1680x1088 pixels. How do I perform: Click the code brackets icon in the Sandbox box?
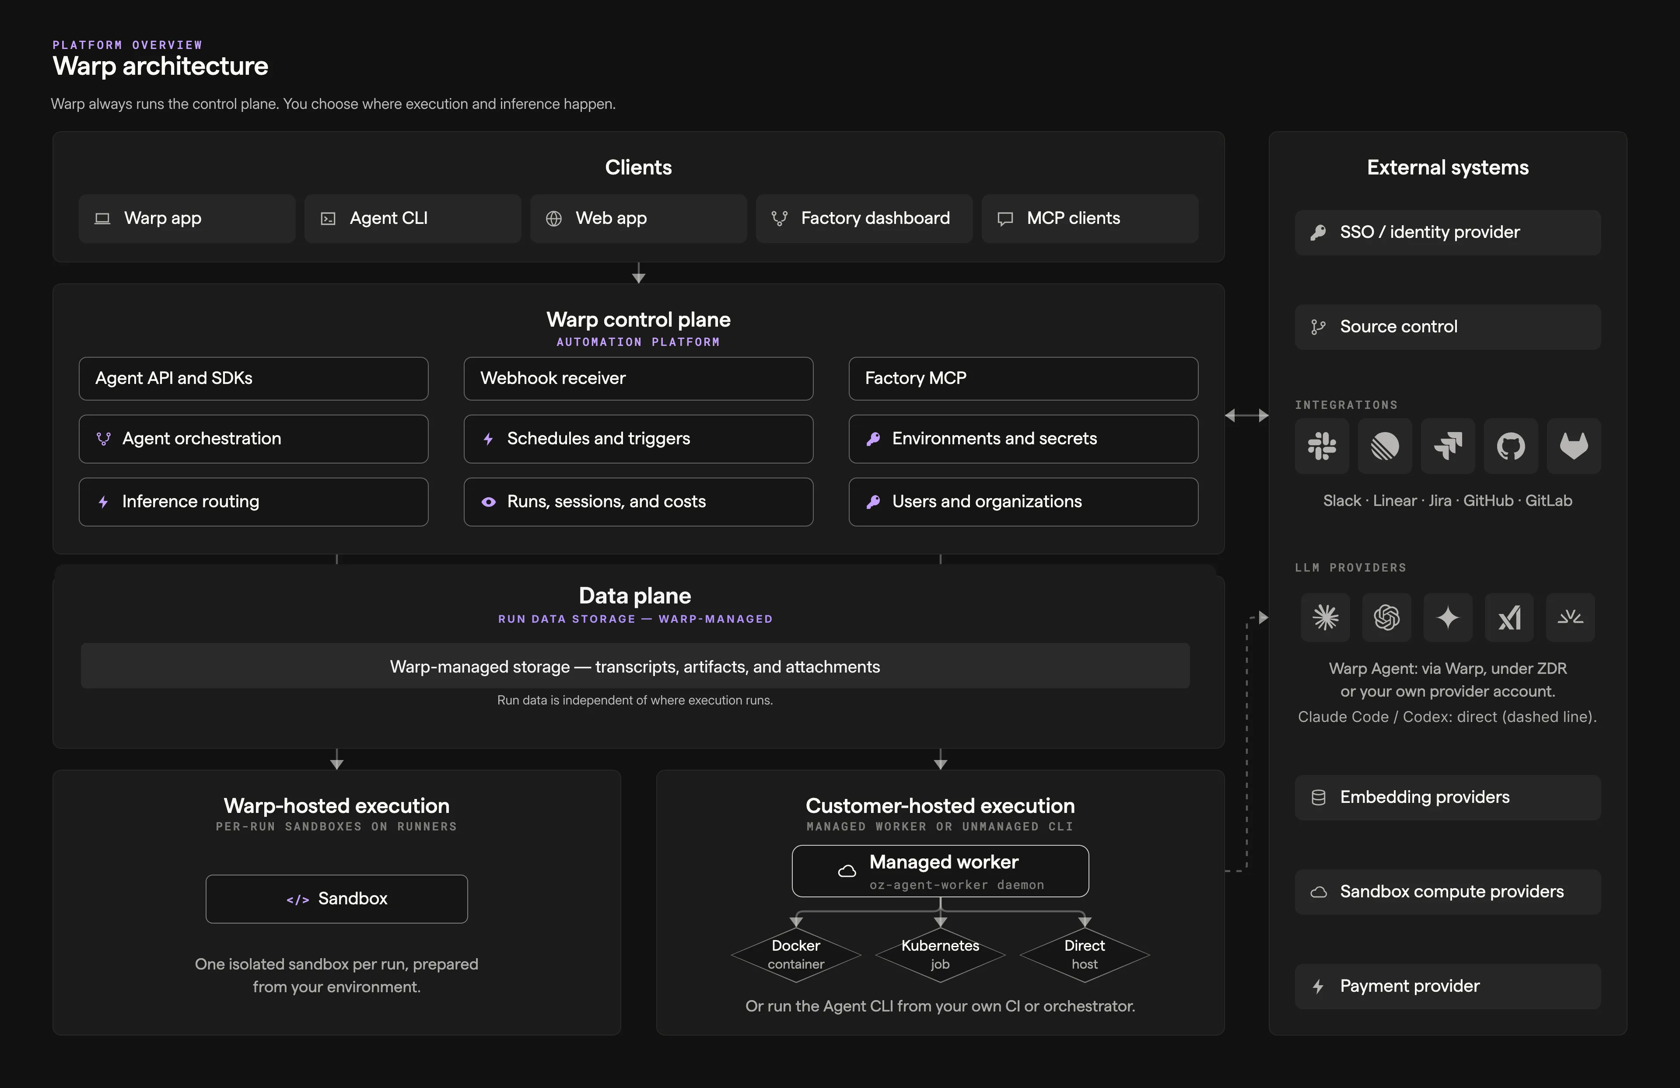click(x=298, y=900)
